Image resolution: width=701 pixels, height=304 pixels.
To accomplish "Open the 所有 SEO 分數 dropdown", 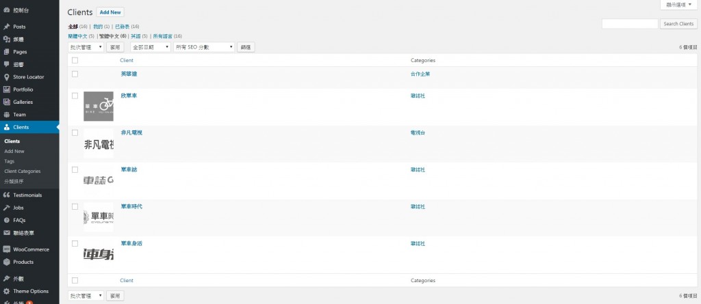I will coord(204,47).
